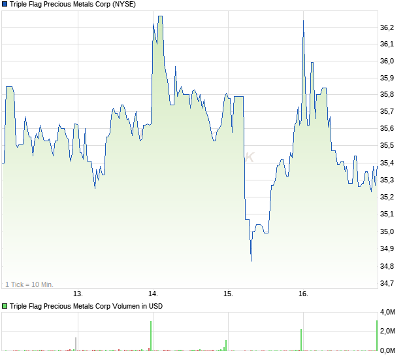Click the green volume bar just before 15.
Image resolution: width=405 pixels, height=357 pixels.
click(x=226, y=346)
